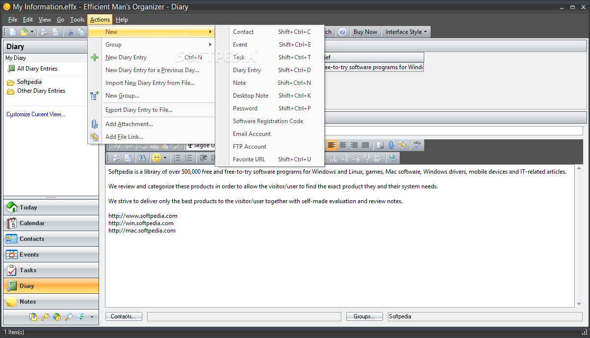This screenshot has width=590, height=338.
Task: Choose New Diary Entry for a Previous Day
Action: click(152, 70)
